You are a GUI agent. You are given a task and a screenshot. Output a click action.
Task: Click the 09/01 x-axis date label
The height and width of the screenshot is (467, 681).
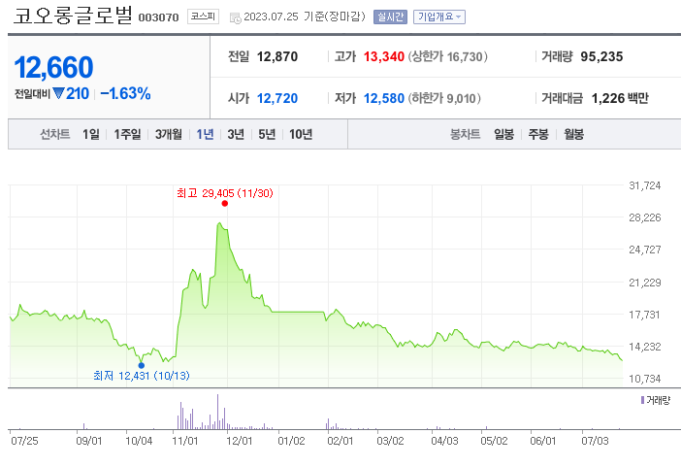pos(89,441)
